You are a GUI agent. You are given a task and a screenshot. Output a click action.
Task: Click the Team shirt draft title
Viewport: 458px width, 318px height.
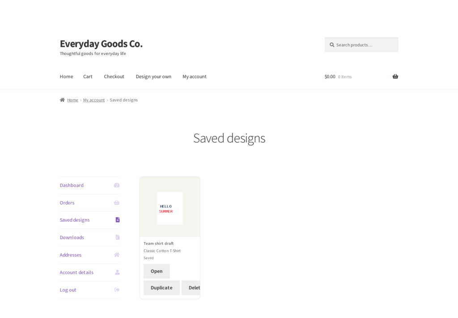click(159, 244)
